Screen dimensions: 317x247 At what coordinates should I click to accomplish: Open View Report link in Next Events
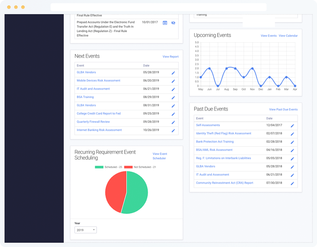[171, 57]
